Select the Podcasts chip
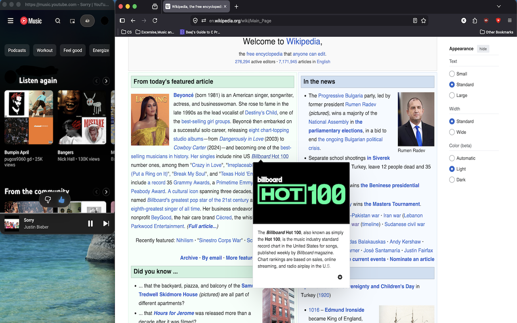Image resolution: width=517 pixels, height=323 pixels. pos(17,50)
